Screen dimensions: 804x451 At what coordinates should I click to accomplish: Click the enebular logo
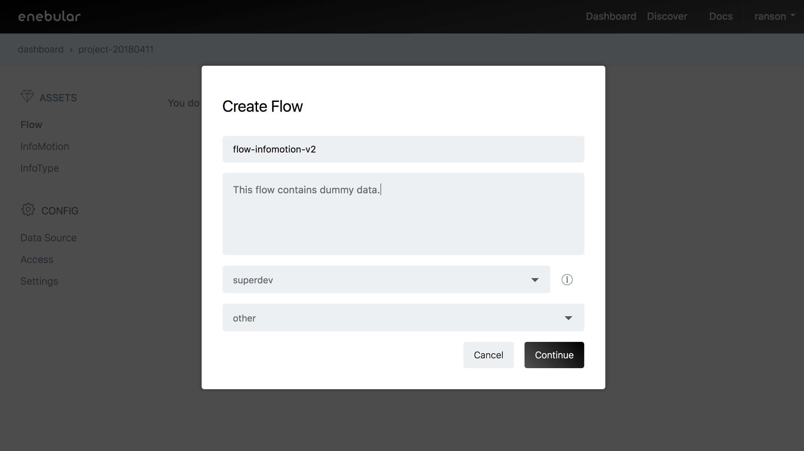49,16
